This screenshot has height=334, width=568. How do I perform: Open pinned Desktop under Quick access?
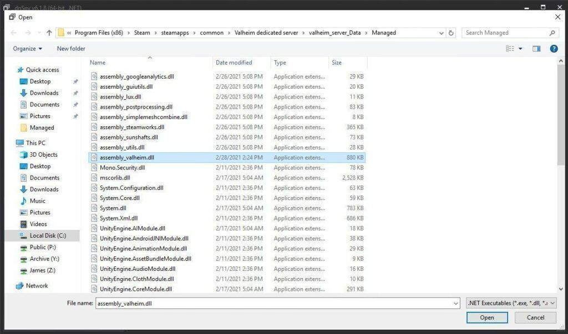[x=40, y=81]
